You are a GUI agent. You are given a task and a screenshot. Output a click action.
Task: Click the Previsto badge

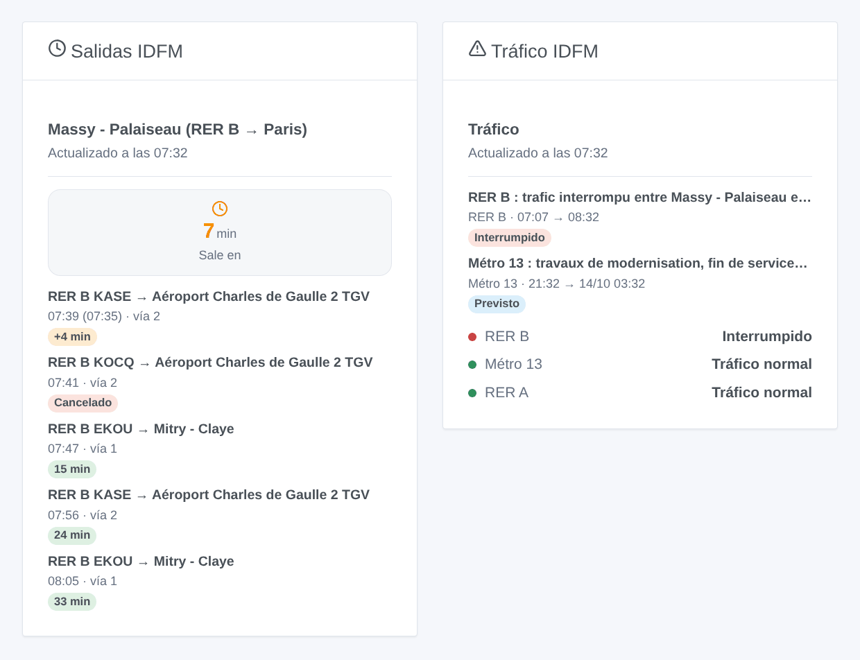pyautogui.click(x=497, y=304)
